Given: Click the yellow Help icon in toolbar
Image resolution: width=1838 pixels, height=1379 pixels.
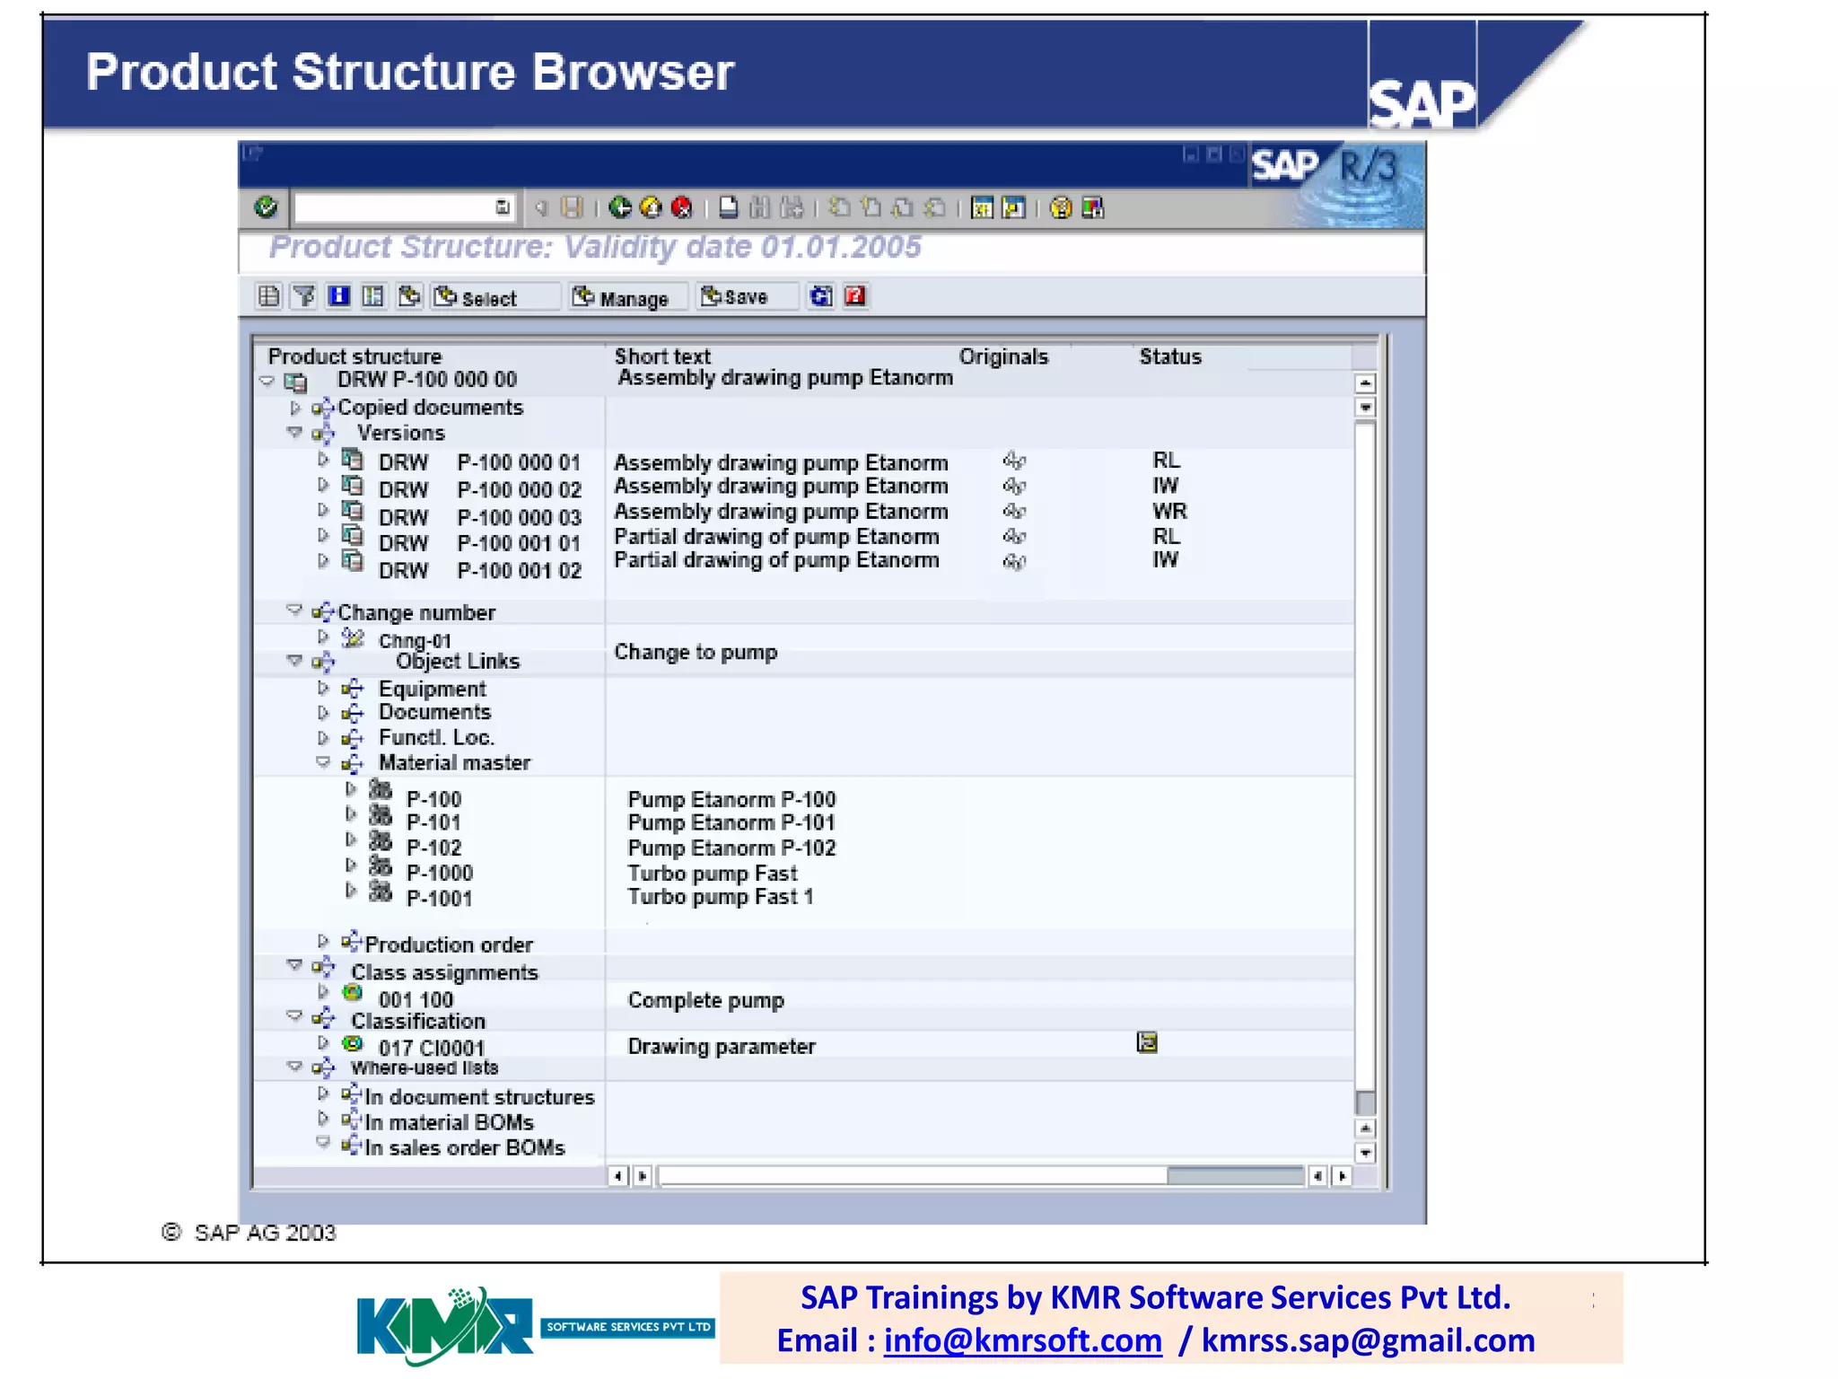Looking at the screenshot, I should coord(1061,207).
